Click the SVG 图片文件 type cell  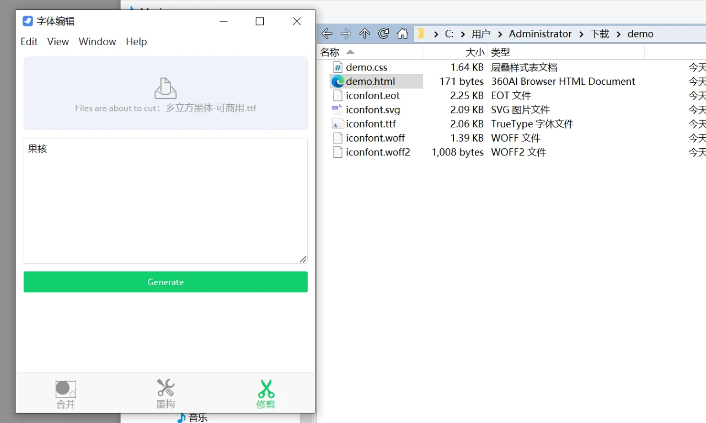521,110
